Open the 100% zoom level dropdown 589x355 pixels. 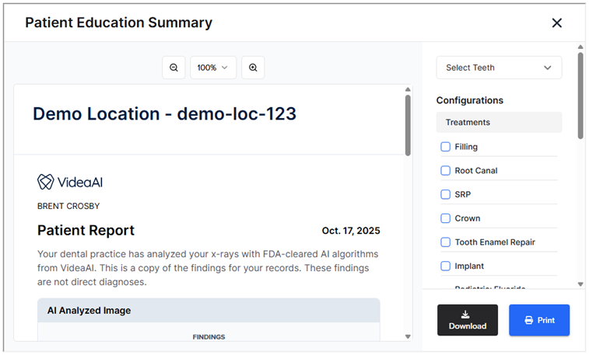click(213, 68)
